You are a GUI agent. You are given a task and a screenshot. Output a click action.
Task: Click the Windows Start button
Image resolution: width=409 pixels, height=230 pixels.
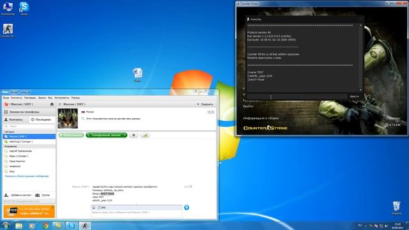coord(6,226)
